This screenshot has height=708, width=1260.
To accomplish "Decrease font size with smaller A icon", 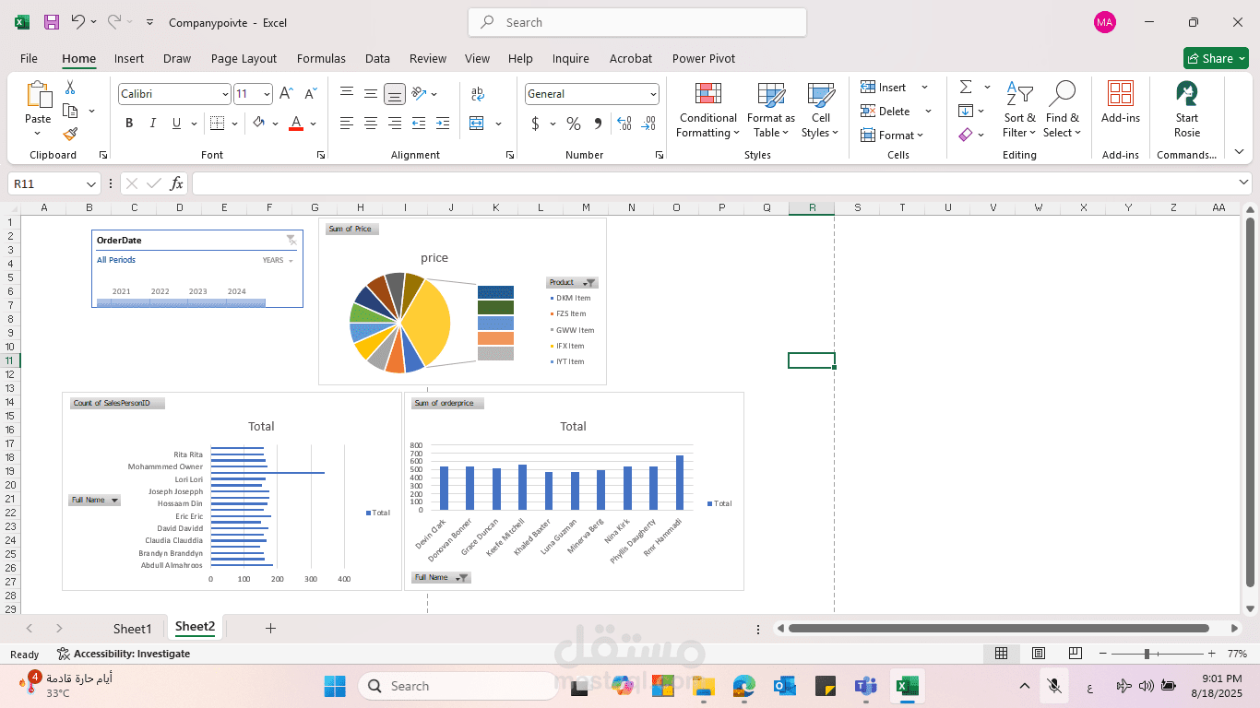I will (x=311, y=94).
